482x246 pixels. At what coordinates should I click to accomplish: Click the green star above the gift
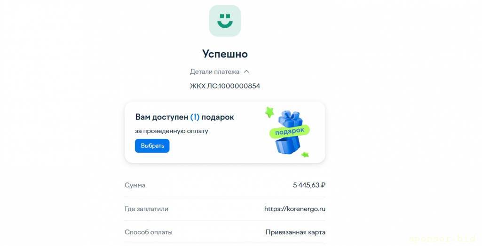point(269,112)
